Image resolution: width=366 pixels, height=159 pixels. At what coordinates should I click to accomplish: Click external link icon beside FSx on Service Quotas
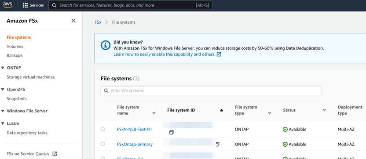pyautogui.click(x=55, y=154)
